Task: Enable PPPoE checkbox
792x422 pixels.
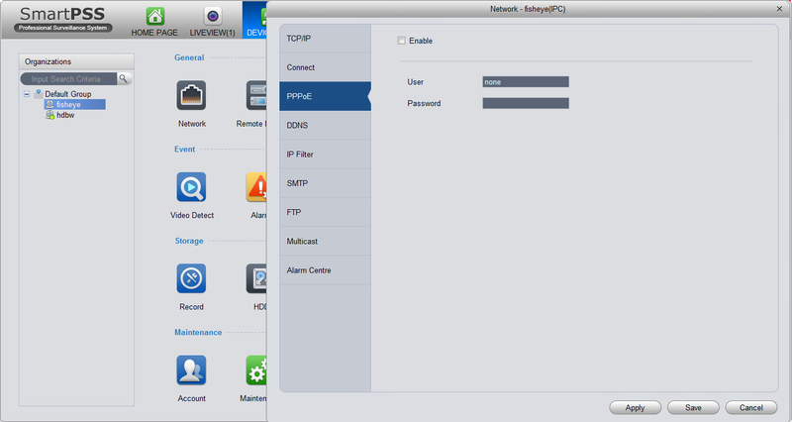Action: pos(401,41)
